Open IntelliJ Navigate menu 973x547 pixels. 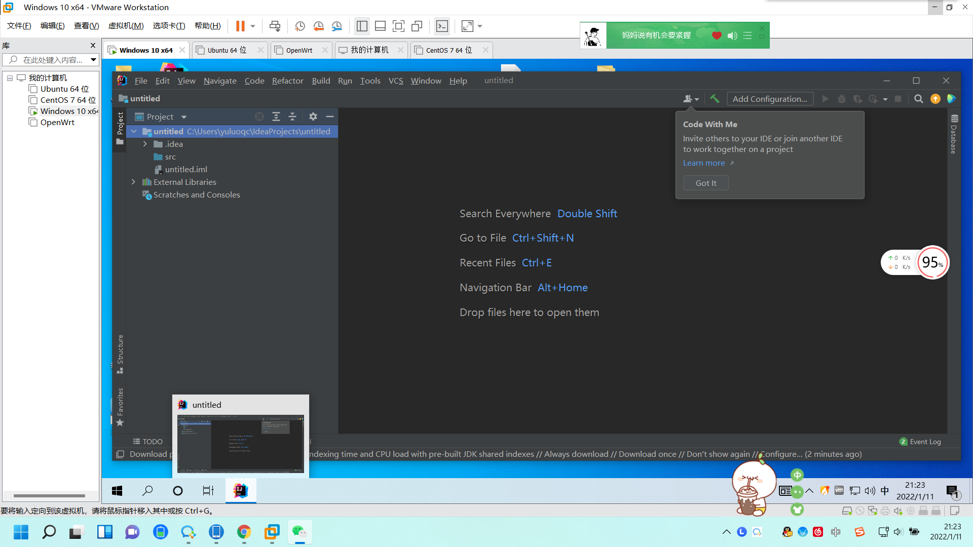(x=220, y=81)
